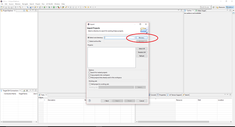Click horizontal scrollbar under the Resource table
This screenshot has height=127, width=235.
tap(173, 122)
